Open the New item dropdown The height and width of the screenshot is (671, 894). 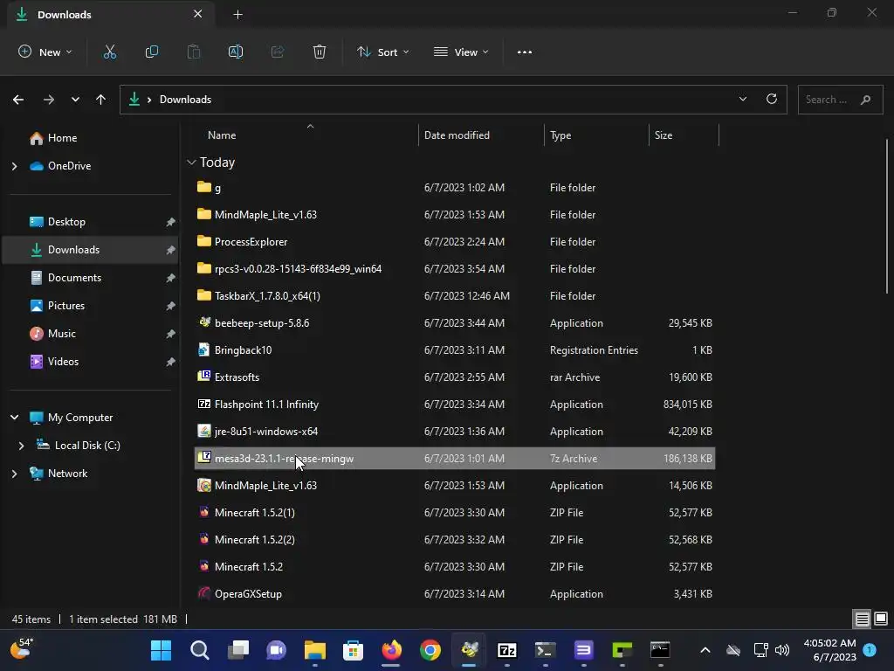tap(45, 52)
